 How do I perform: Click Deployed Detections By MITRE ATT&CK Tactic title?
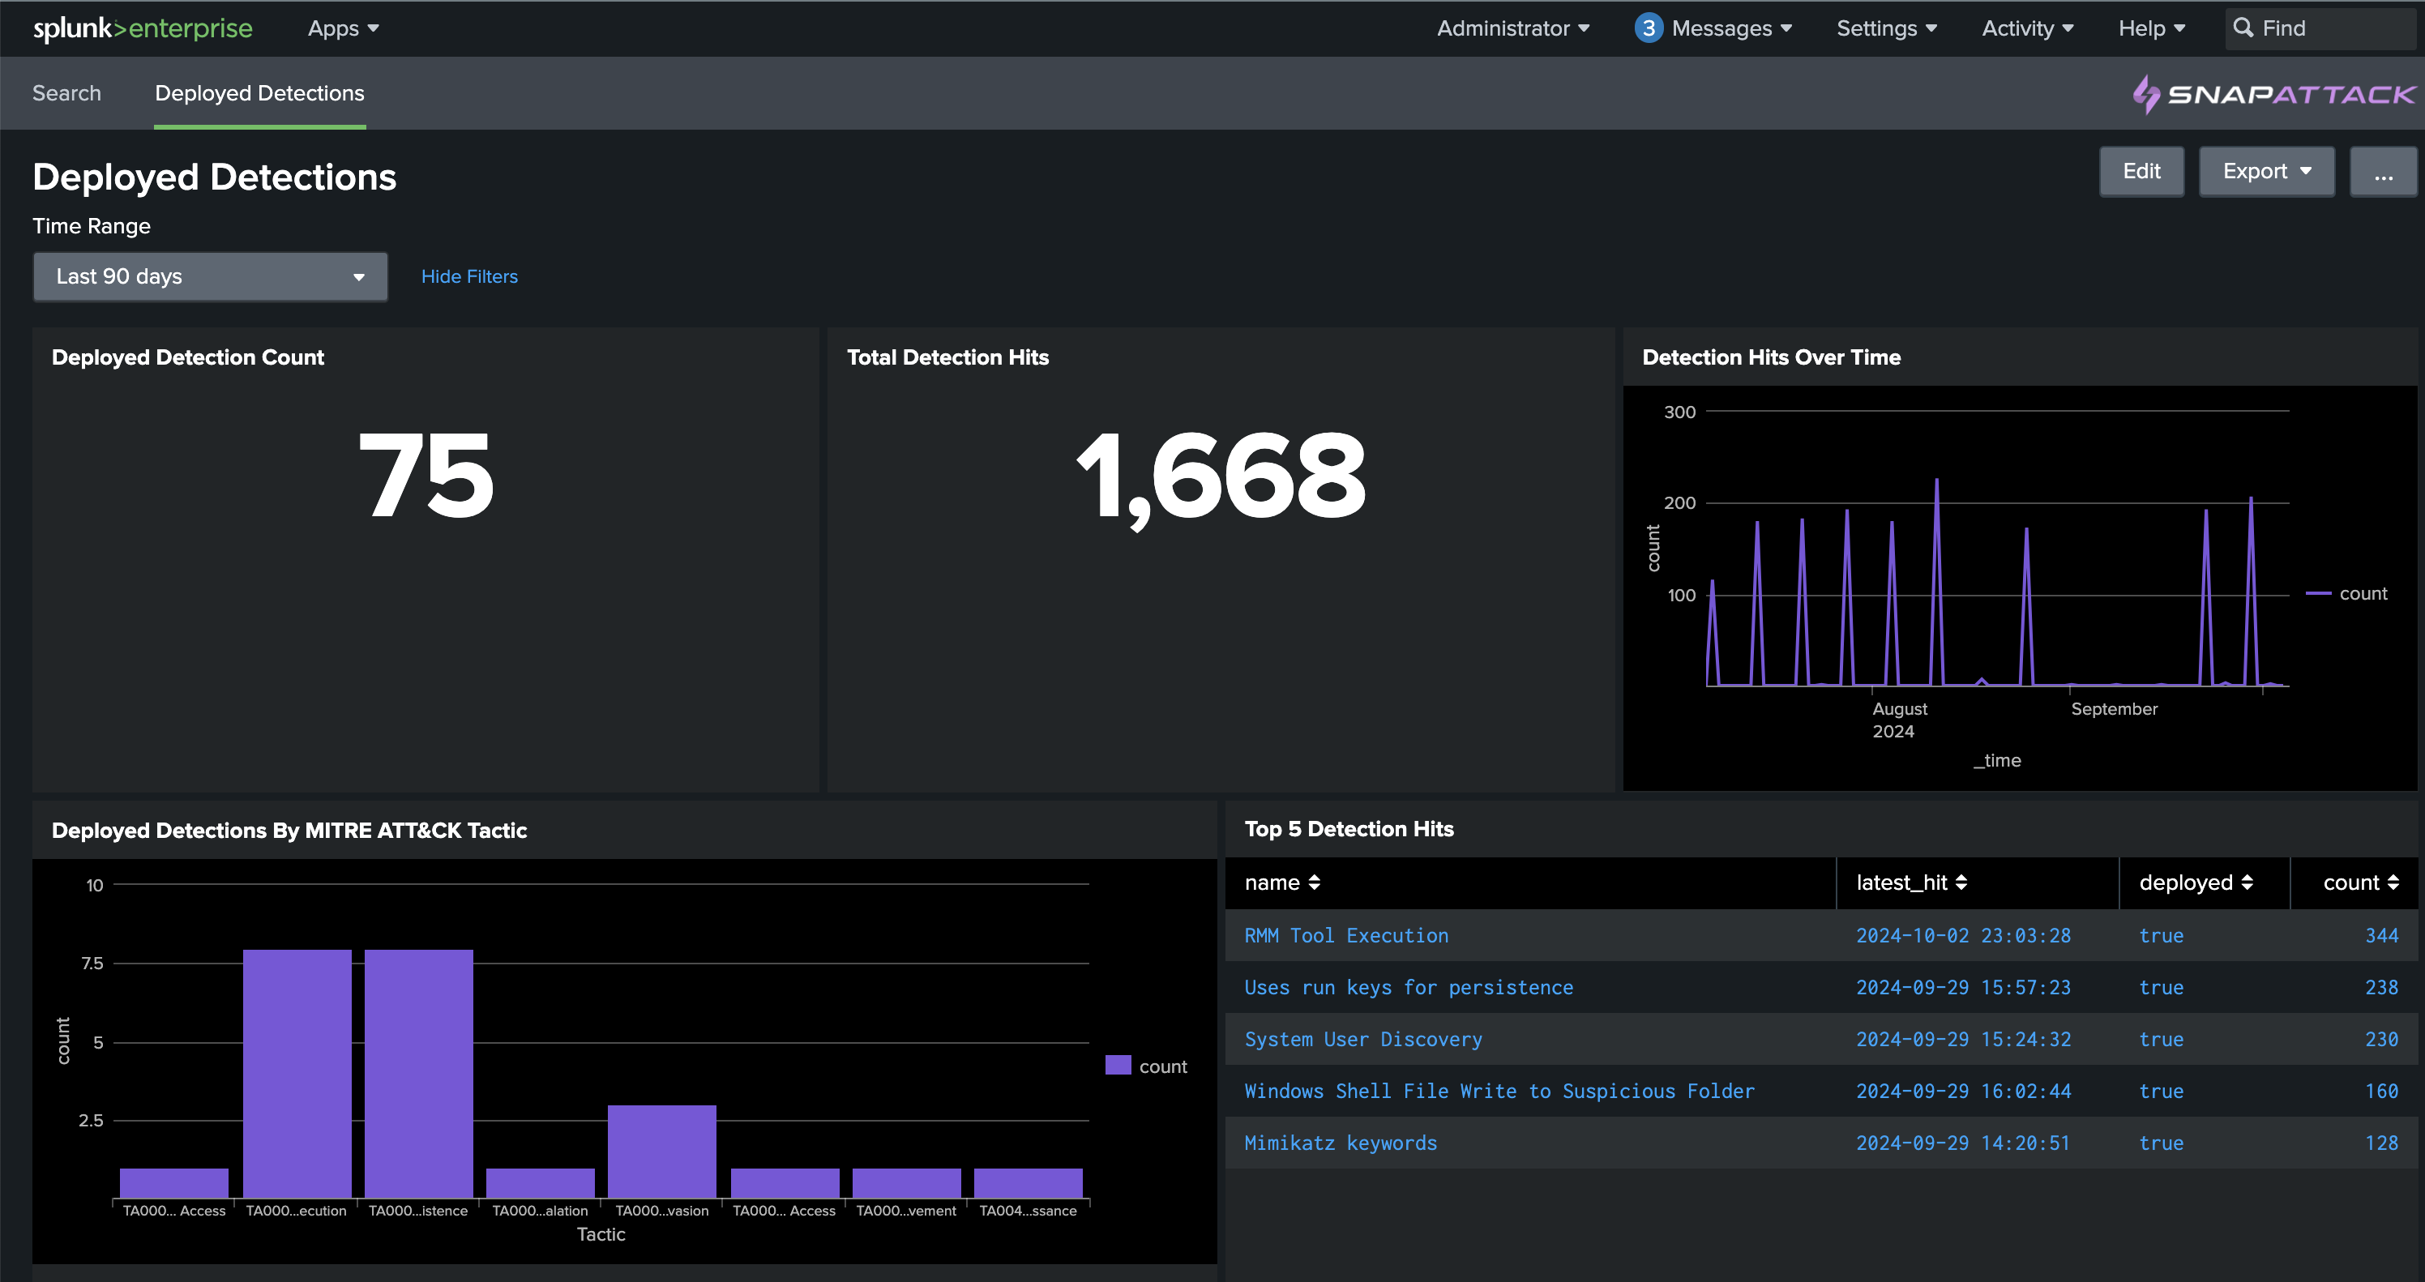click(x=289, y=830)
